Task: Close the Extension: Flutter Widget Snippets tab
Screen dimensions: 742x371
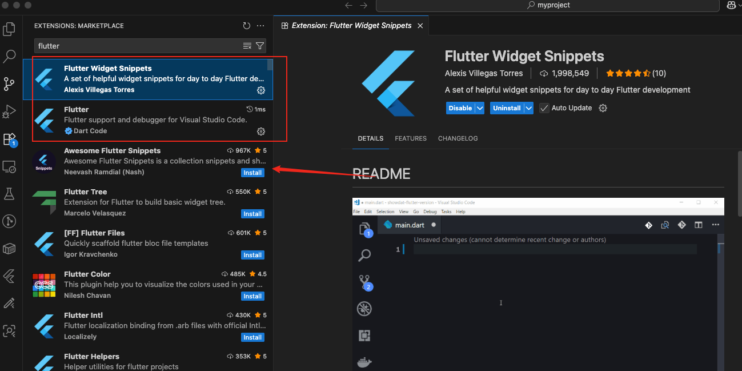Action: [420, 26]
